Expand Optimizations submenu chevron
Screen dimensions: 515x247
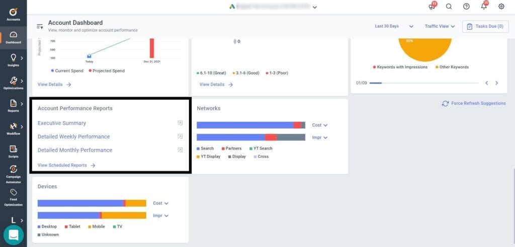[x=22, y=81]
